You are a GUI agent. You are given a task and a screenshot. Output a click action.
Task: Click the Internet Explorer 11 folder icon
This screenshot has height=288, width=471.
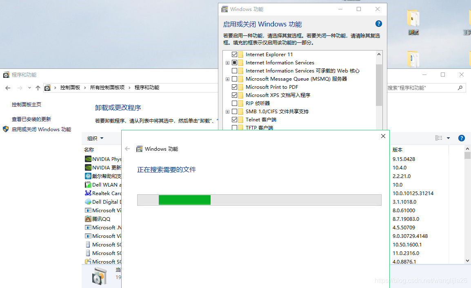(241, 55)
